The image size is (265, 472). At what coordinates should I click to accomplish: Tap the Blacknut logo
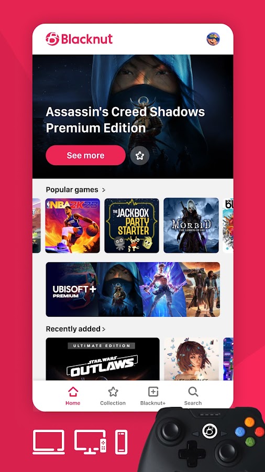[79, 39]
